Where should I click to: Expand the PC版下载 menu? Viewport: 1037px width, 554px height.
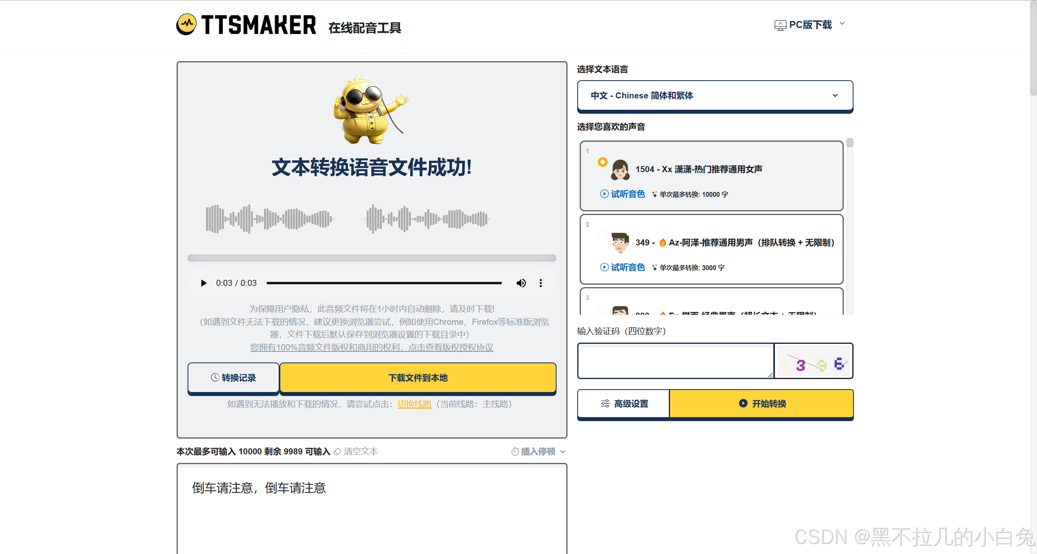[x=810, y=25]
